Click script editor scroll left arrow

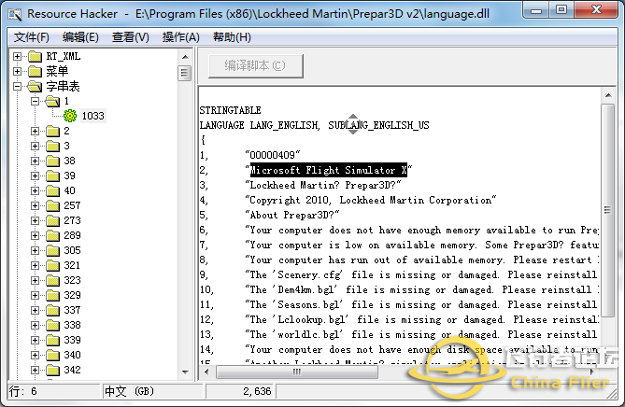pos(206,372)
